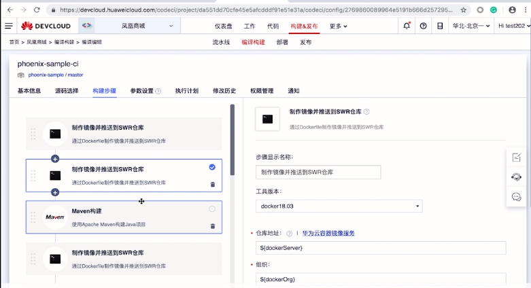Open the customer service headset icon
The image size is (531, 288).
[x=517, y=177]
